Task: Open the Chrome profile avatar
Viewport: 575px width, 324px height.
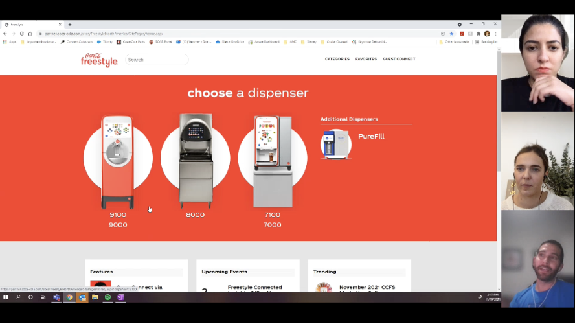Action: click(x=487, y=34)
